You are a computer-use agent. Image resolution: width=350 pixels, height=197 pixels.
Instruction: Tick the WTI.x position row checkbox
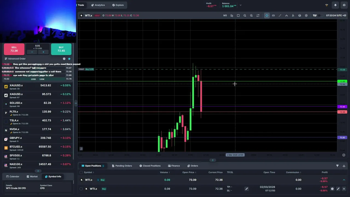pyautogui.click(x=81, y=189)
